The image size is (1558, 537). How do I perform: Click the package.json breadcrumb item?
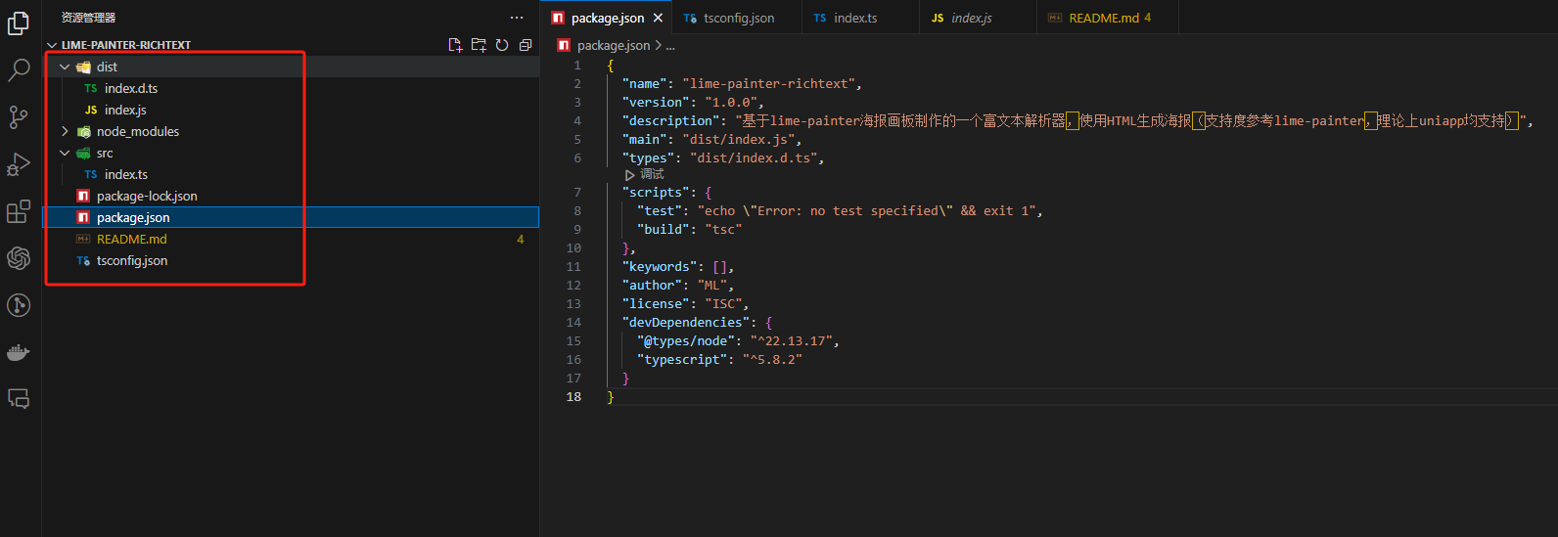(613, 45)
